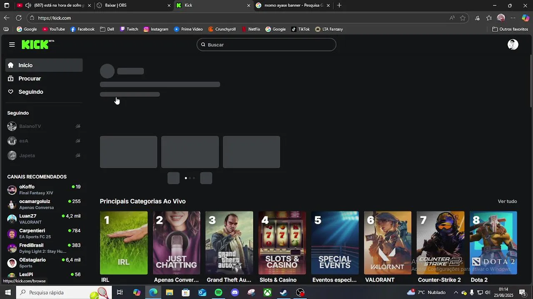Viewport: 533px width, 299px height.
Task: Open Outlook from the taskbar
Action: coord(202,292)
